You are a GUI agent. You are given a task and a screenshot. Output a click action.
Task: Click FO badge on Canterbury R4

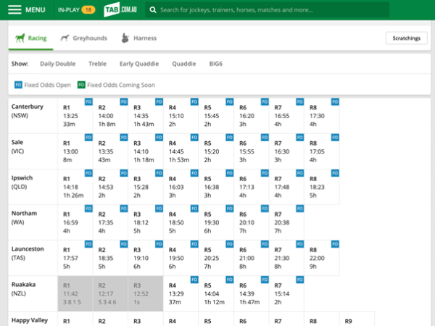[194, 101]
